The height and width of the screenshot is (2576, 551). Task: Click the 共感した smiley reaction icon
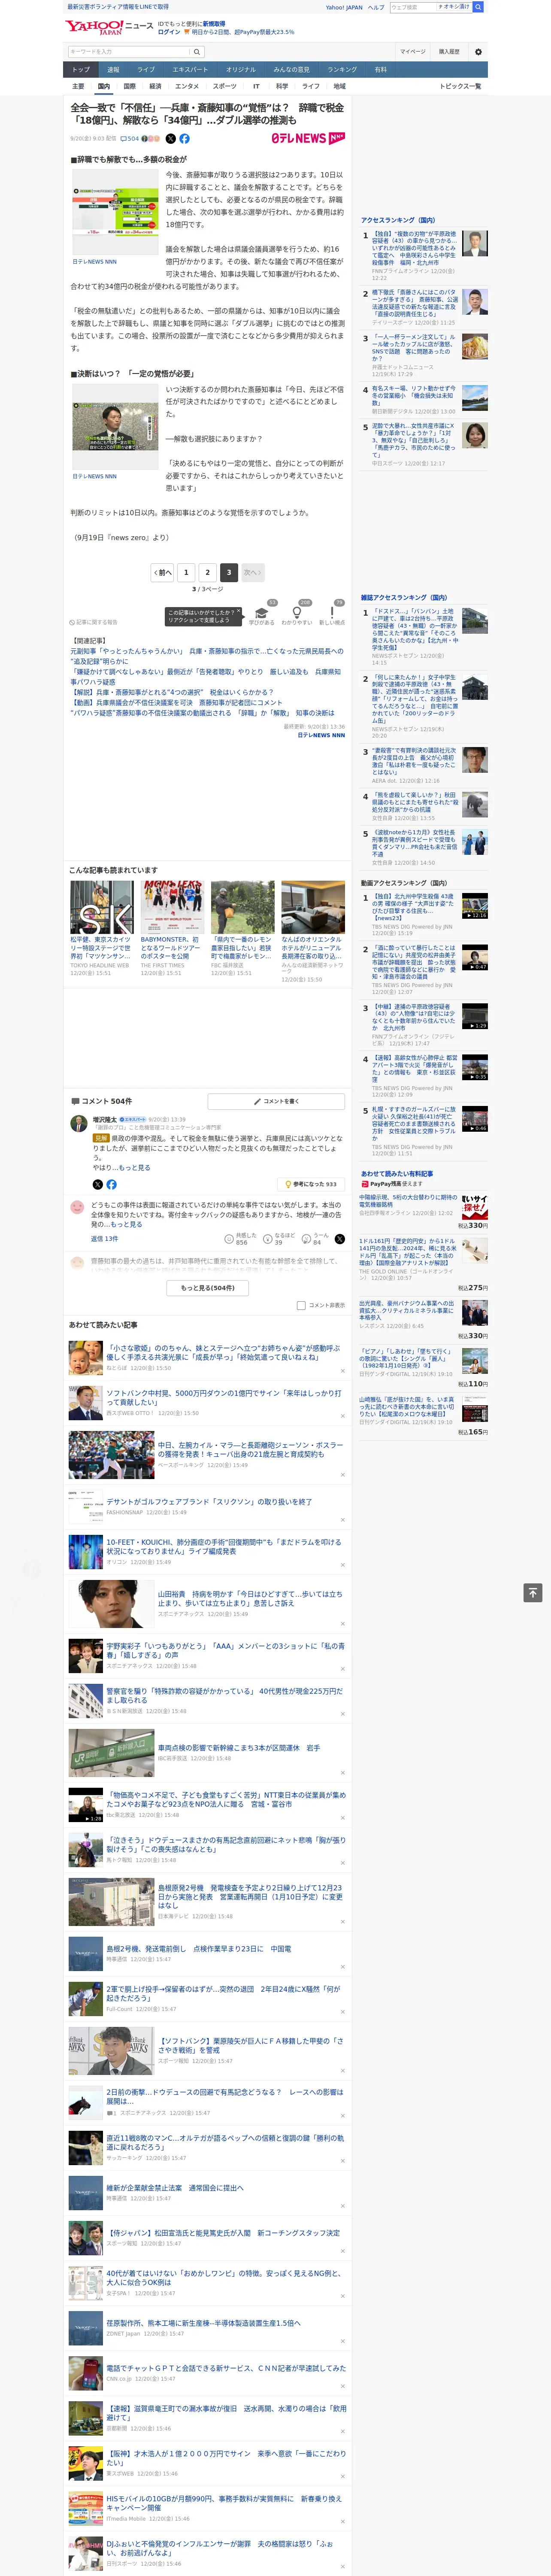230,1239
